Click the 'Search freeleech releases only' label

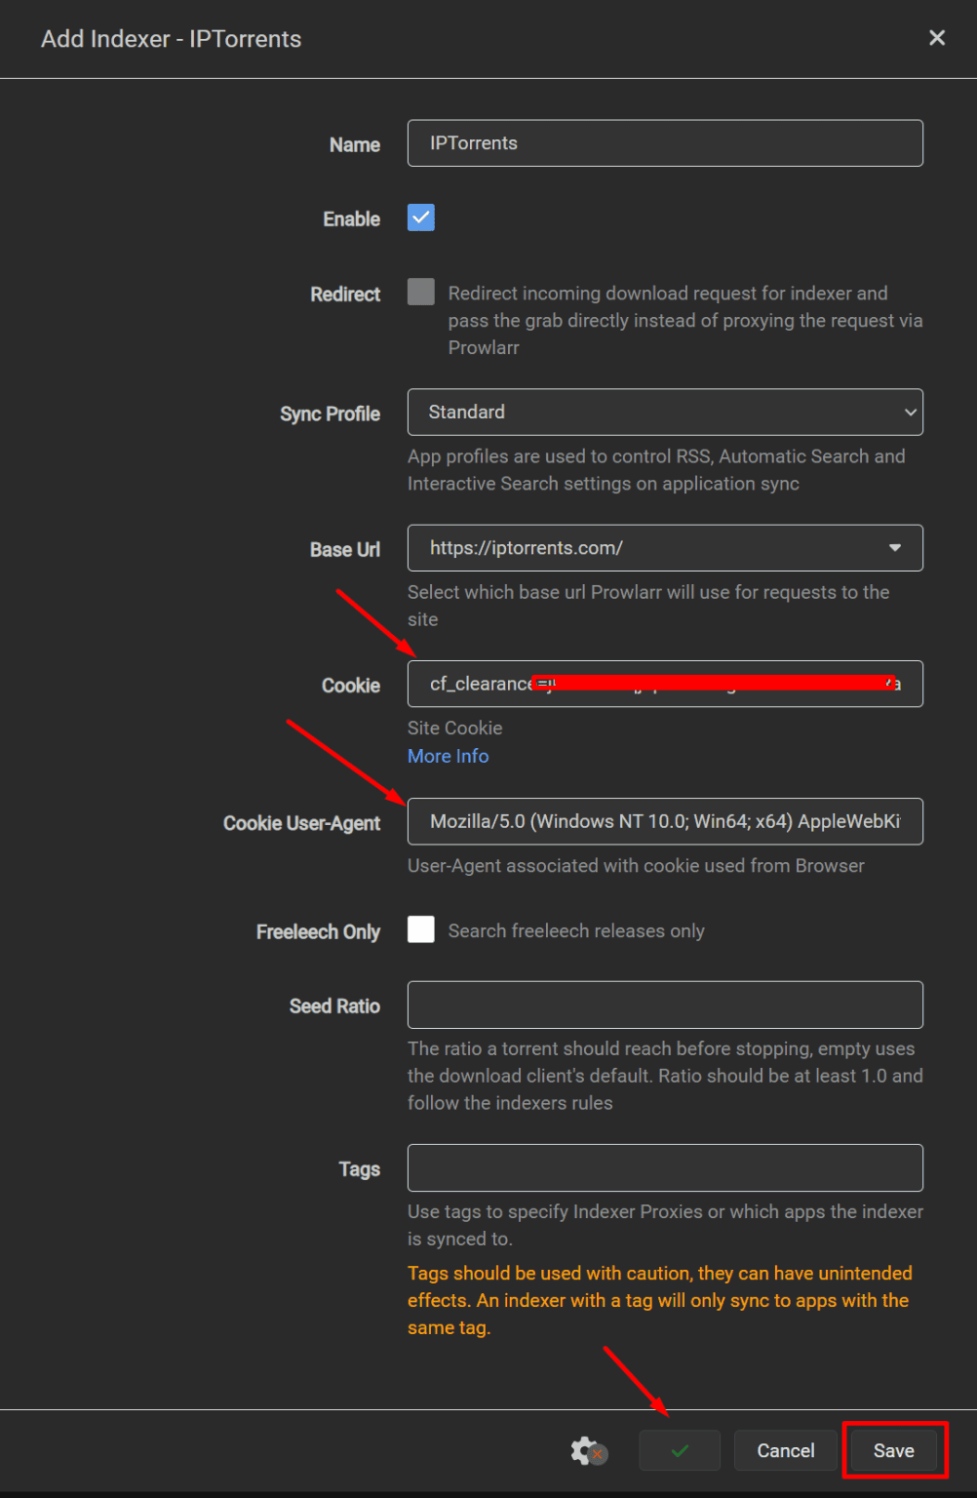point(575,931)
